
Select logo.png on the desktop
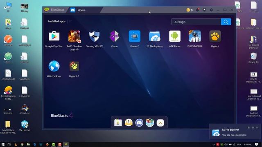click(x=8, y=111)
